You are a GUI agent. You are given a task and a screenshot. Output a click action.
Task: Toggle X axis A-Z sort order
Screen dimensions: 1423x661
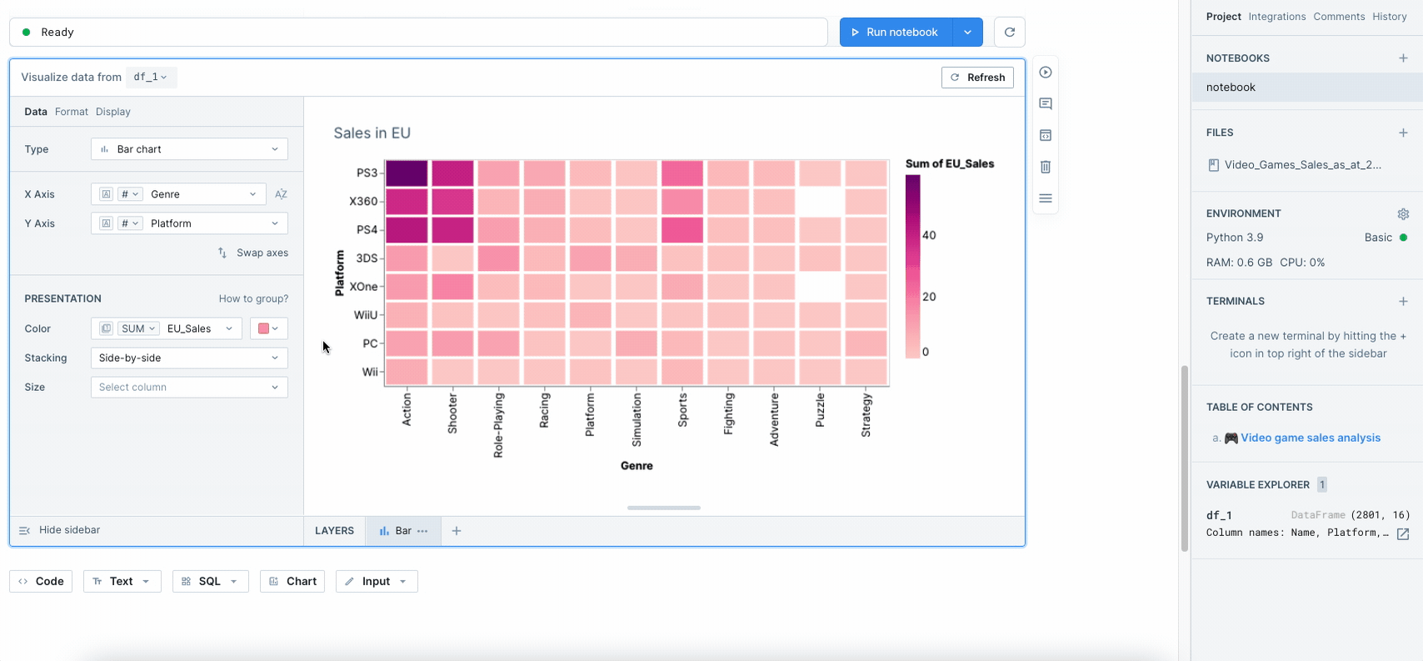pyautogui.click(x=281, y=194)
